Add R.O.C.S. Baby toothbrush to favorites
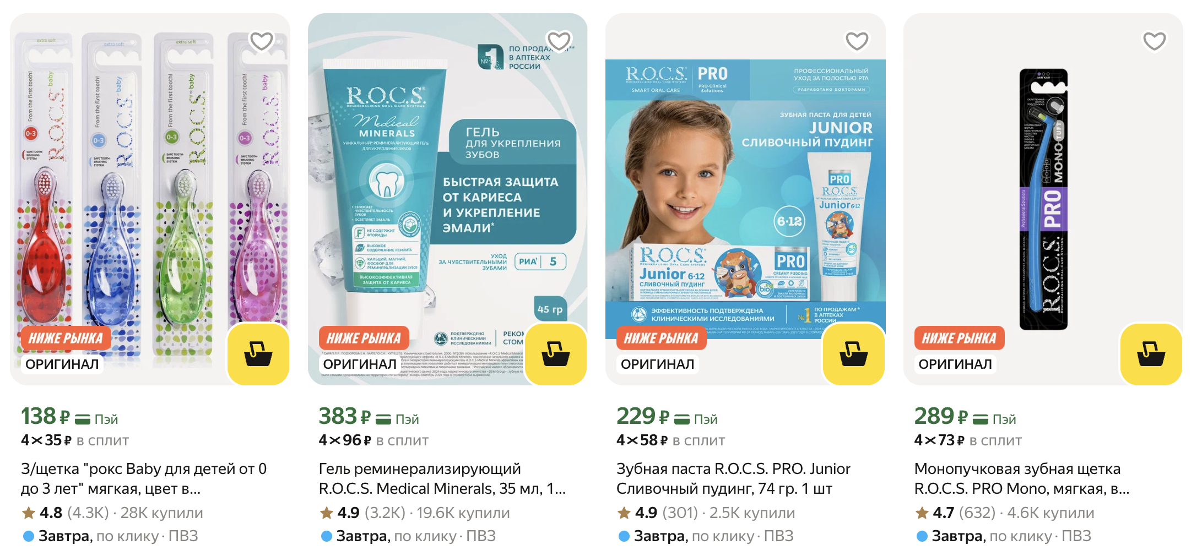Viewport: 1202px width, 556px height. 261,41
